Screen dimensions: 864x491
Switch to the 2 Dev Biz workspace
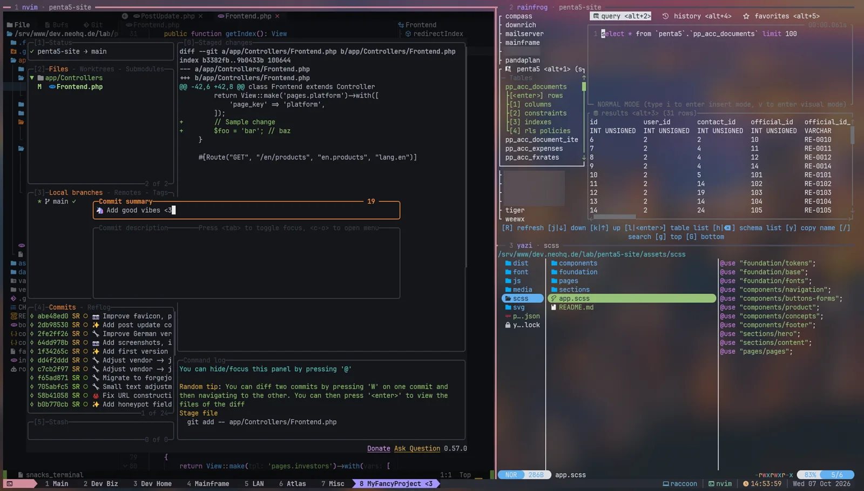[100, 483]
